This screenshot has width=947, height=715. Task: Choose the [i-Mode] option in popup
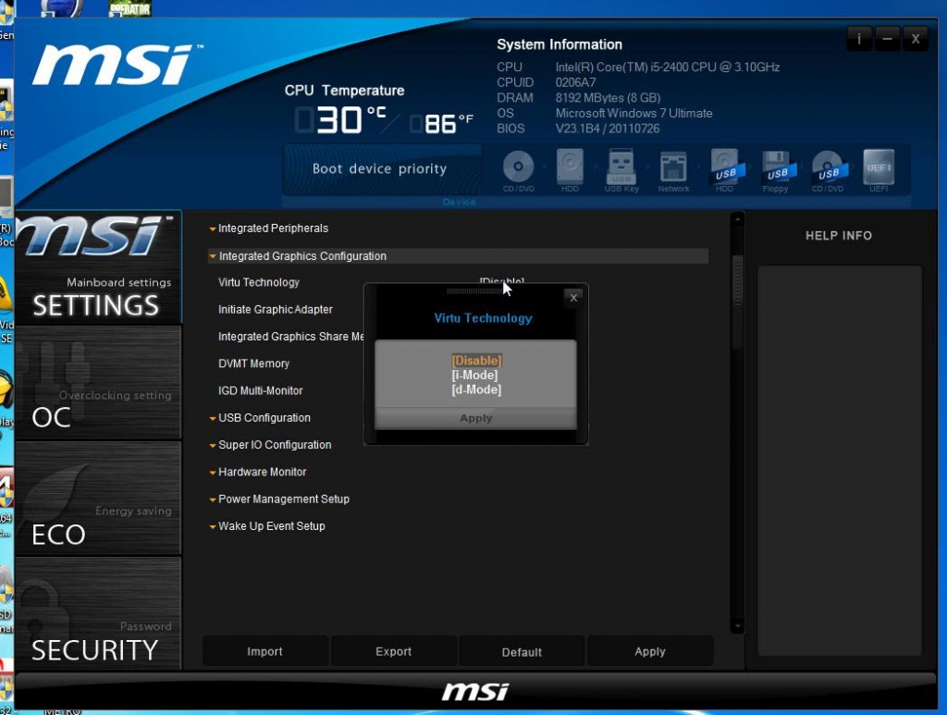coord(474,375)
